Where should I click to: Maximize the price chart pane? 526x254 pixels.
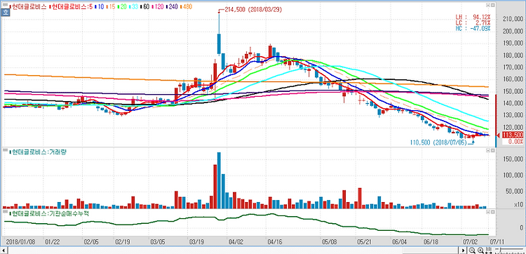click(x=493, y=5)
